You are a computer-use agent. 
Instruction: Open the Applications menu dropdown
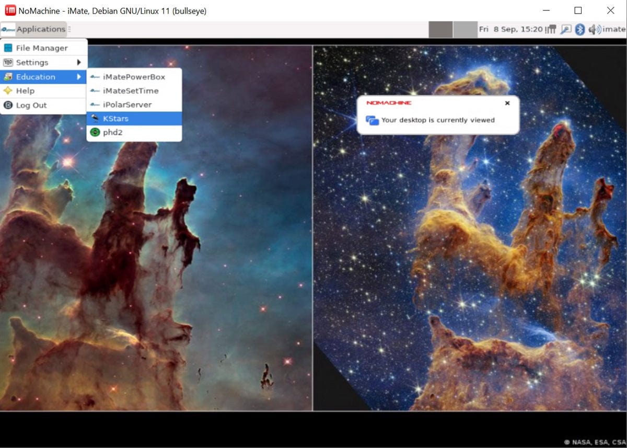coord(34,29)
